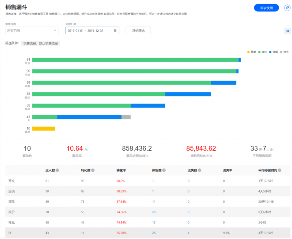Screen dimensions: 292x239
Task: Click the 1天17小时 dwell time cell
Action: tap(265, 181)
